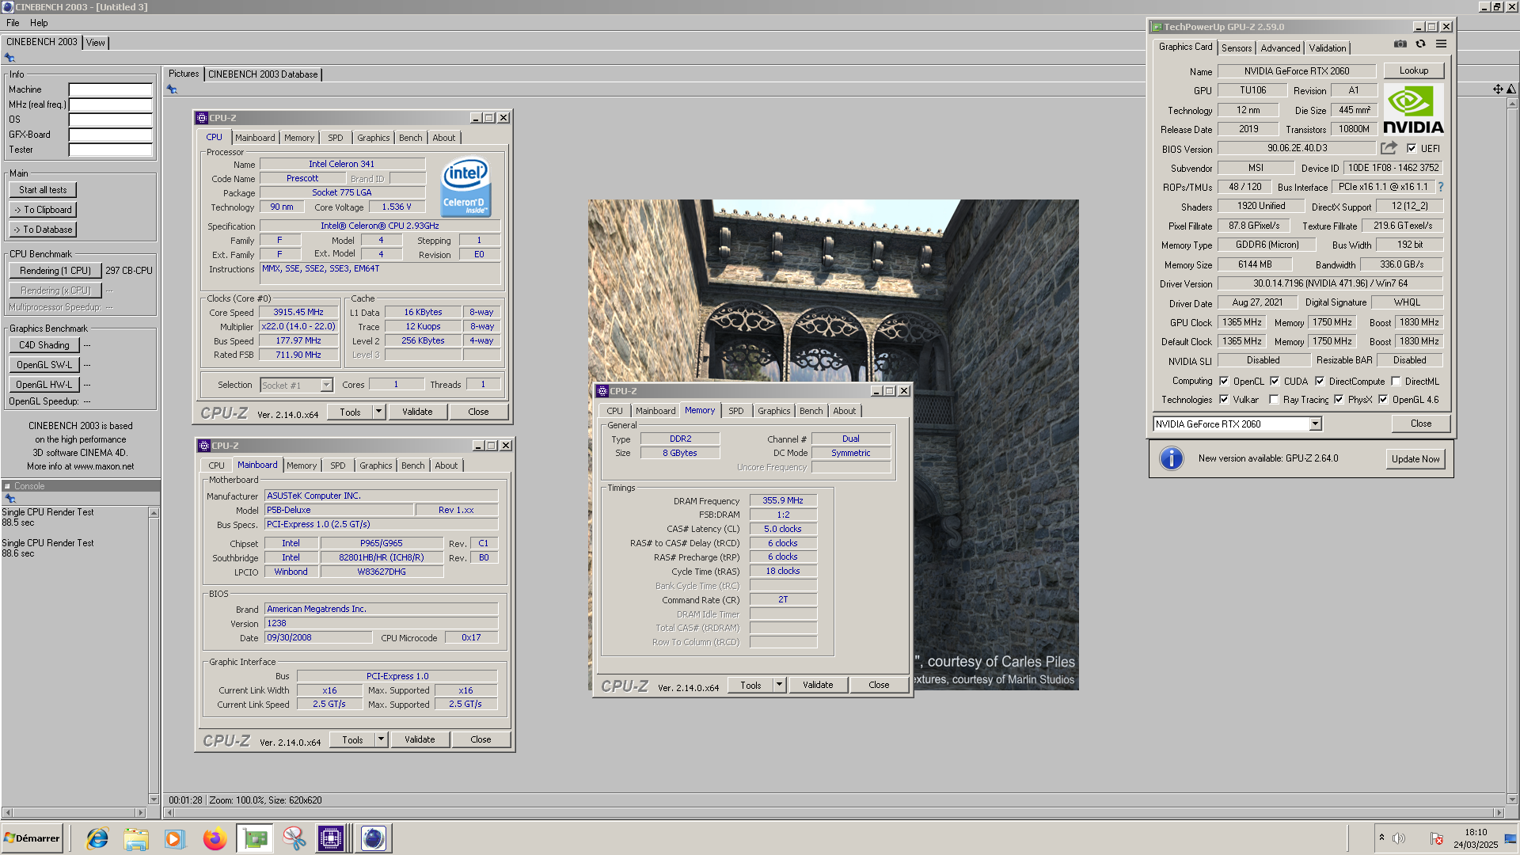
Task: Switch to GPU-Z taskbar button
Action: point(255,838)
